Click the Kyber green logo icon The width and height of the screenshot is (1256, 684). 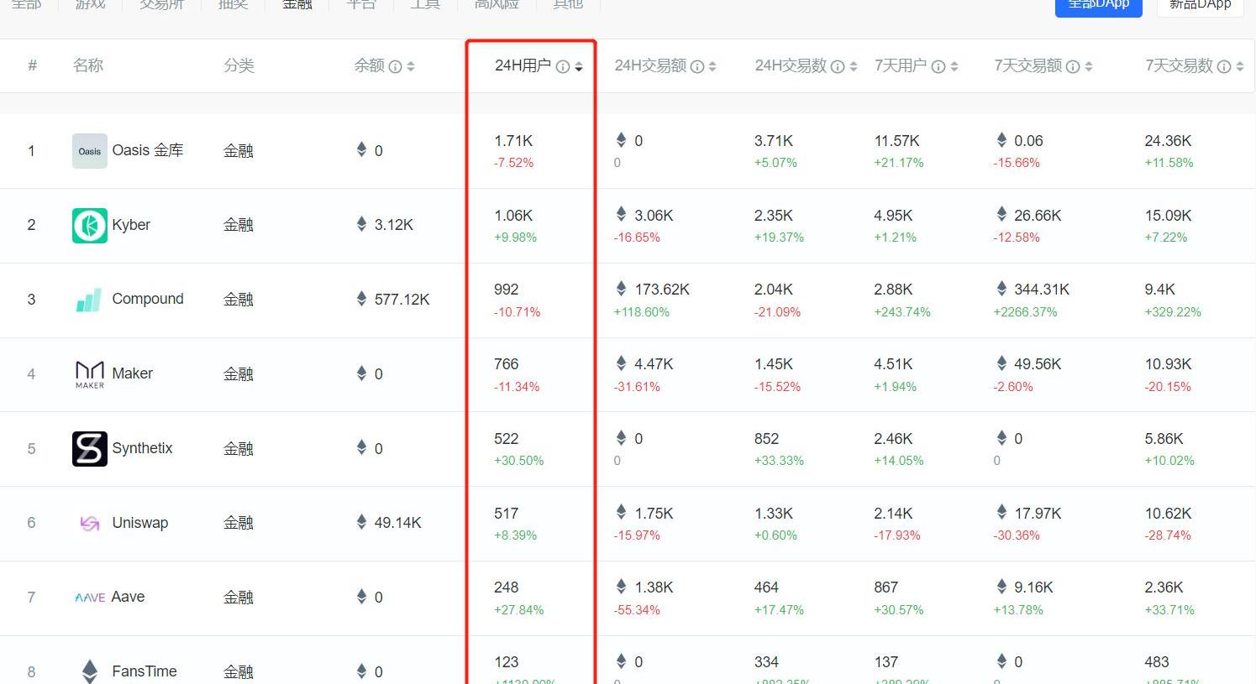[x=90, y=226]
